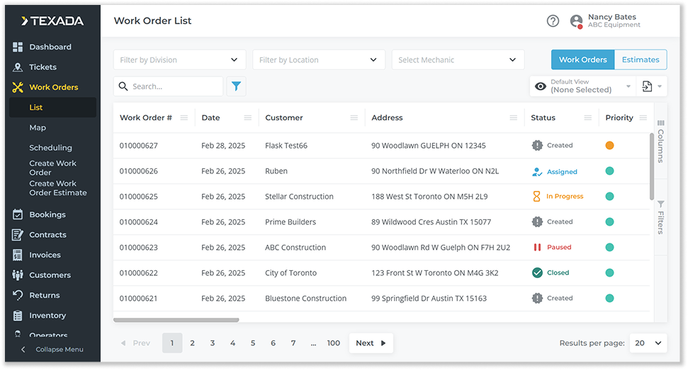688x370 pixels.
Task: Open Results per page dropdown
Action: pos(649,343)
